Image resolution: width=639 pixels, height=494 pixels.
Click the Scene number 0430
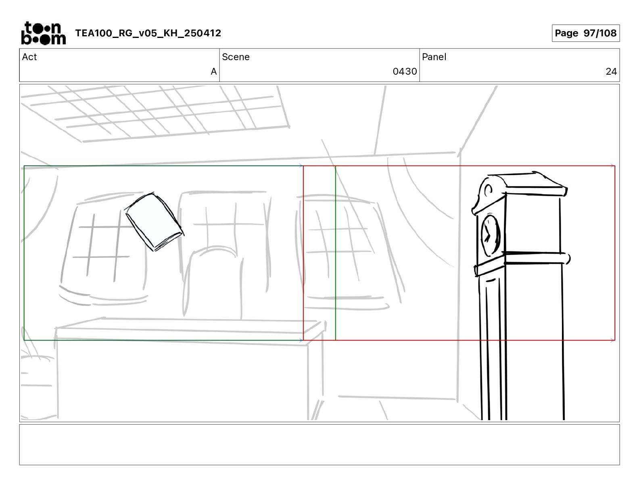[405, 72]
